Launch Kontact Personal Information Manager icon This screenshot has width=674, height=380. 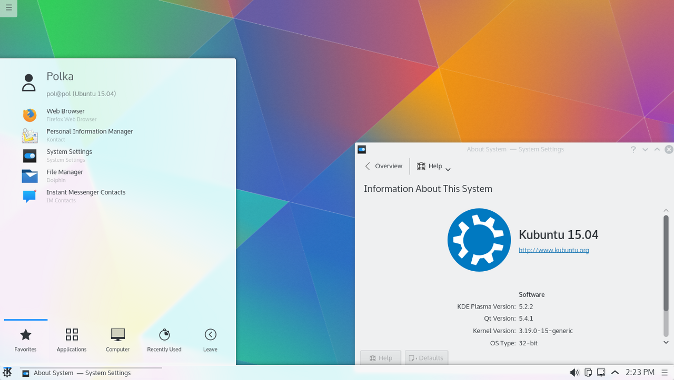click(x=29, y=135)
